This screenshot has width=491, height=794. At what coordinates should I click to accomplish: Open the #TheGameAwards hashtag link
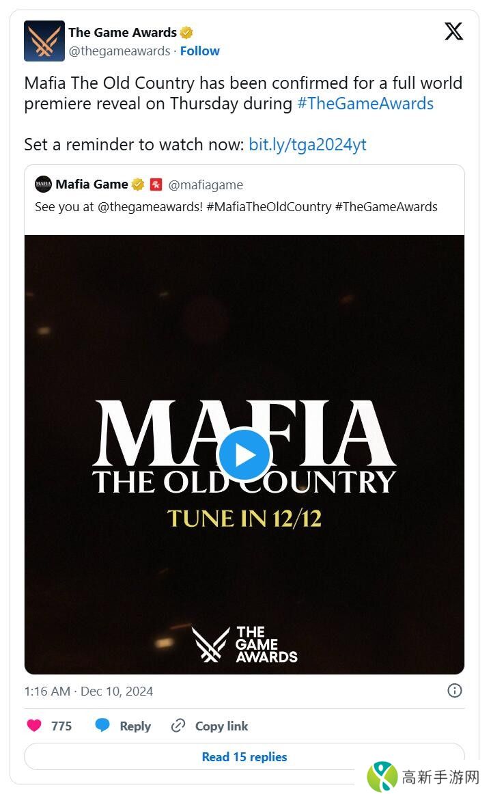365,103
